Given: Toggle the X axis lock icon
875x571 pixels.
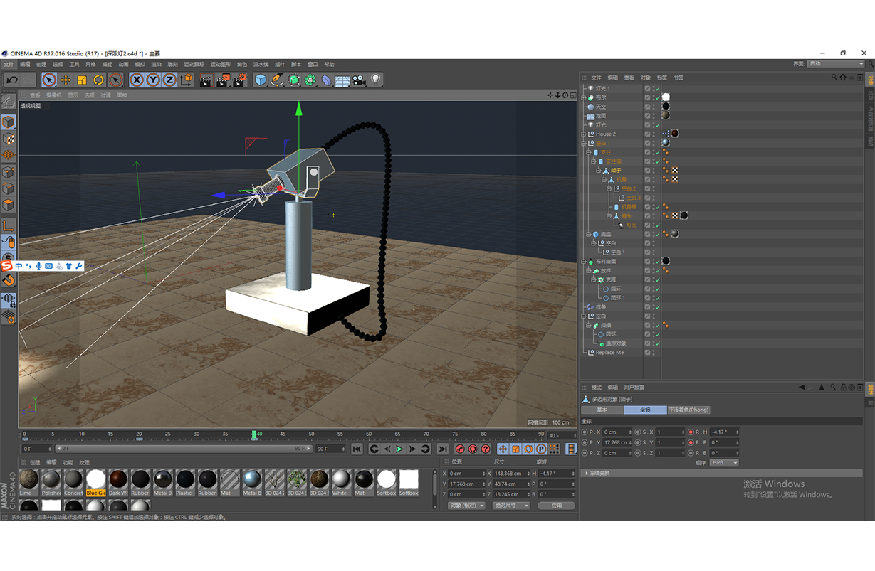Looking at the screenshot, I should 136,80.
